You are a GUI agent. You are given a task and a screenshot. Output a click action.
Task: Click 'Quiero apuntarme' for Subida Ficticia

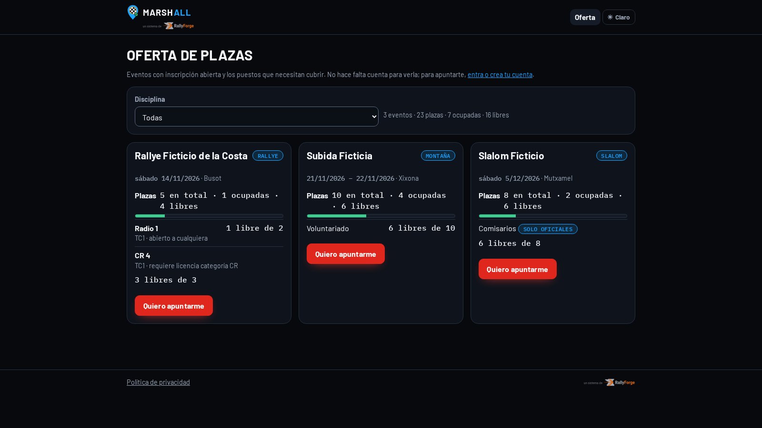coord(346,254)
